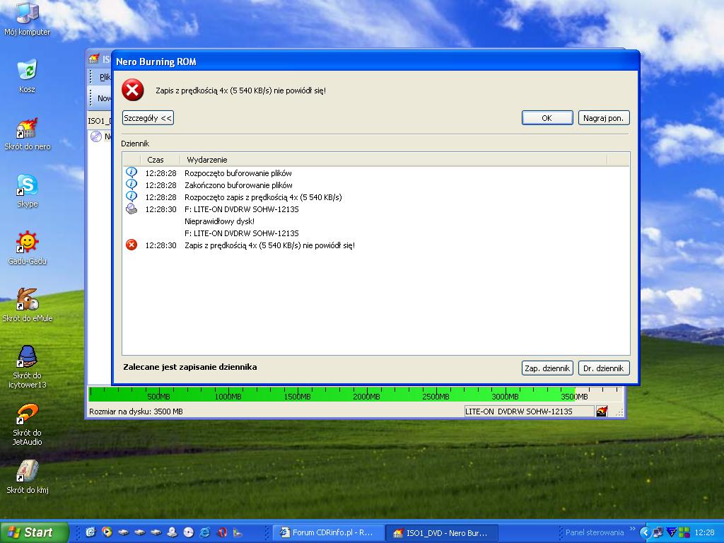Click the burn icon in Nero's status bar
724x543 pixels.
(x=602, y=411)
